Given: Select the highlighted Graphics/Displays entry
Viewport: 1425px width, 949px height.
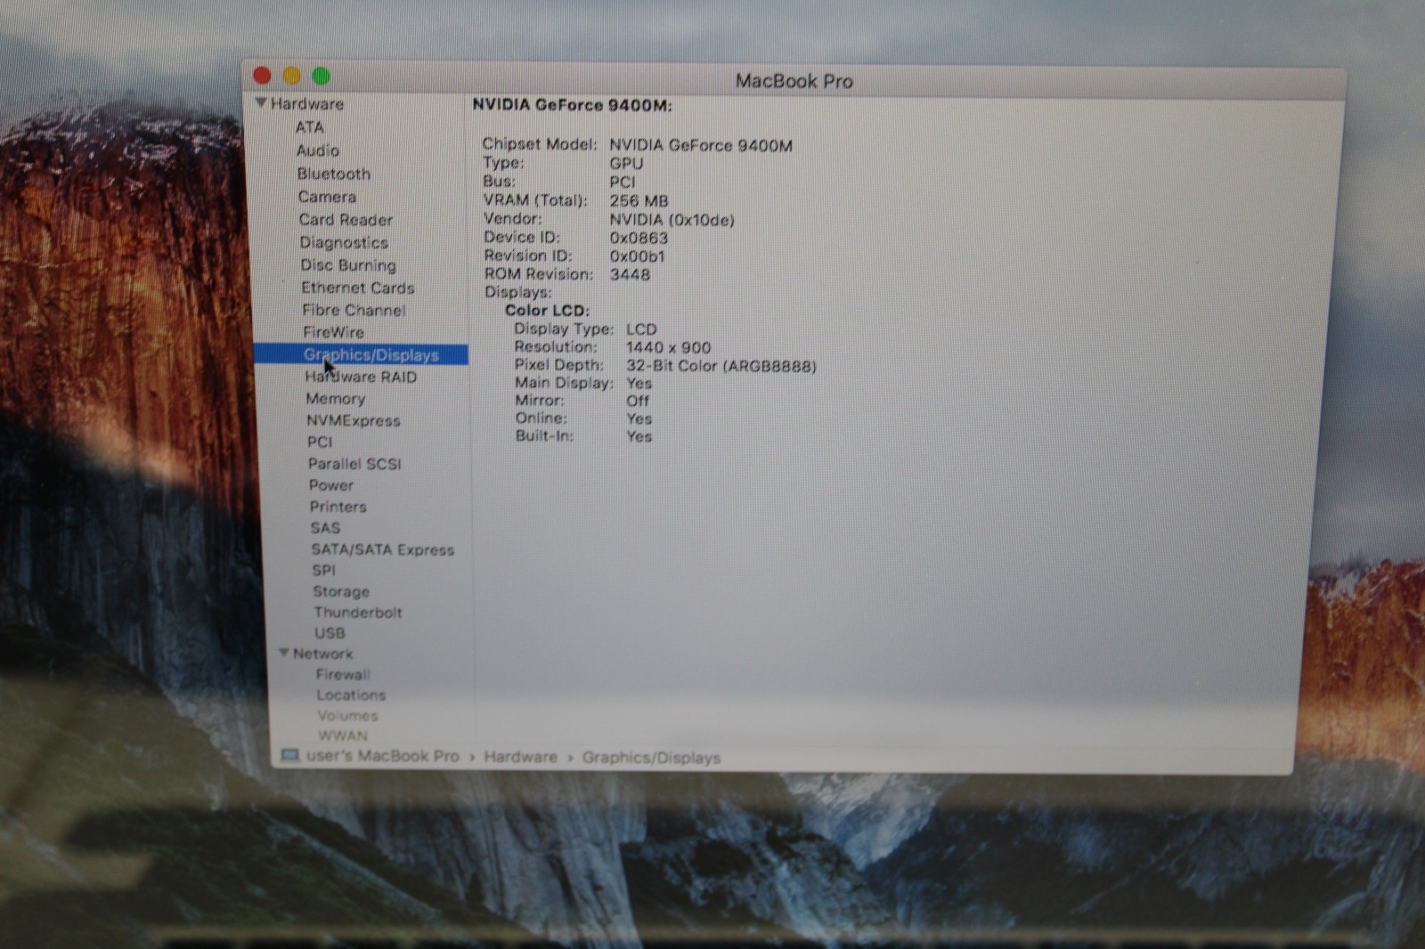Looking at the screenshot, I should coord(361,354).
